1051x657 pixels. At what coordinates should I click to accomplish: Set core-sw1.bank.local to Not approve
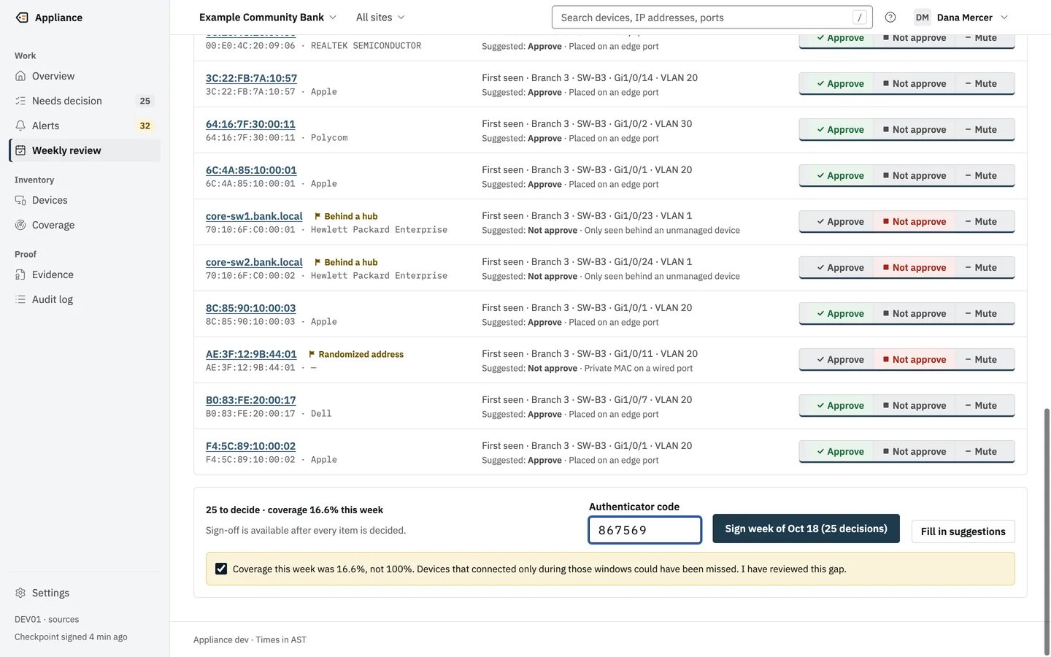914,222
